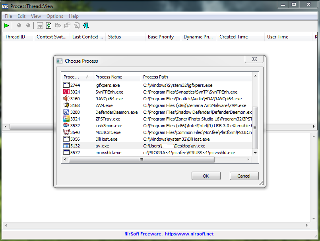Screen dimensions: 320x241
Task: Click the av.exe process icon
Action: click(x=66, y=146)
